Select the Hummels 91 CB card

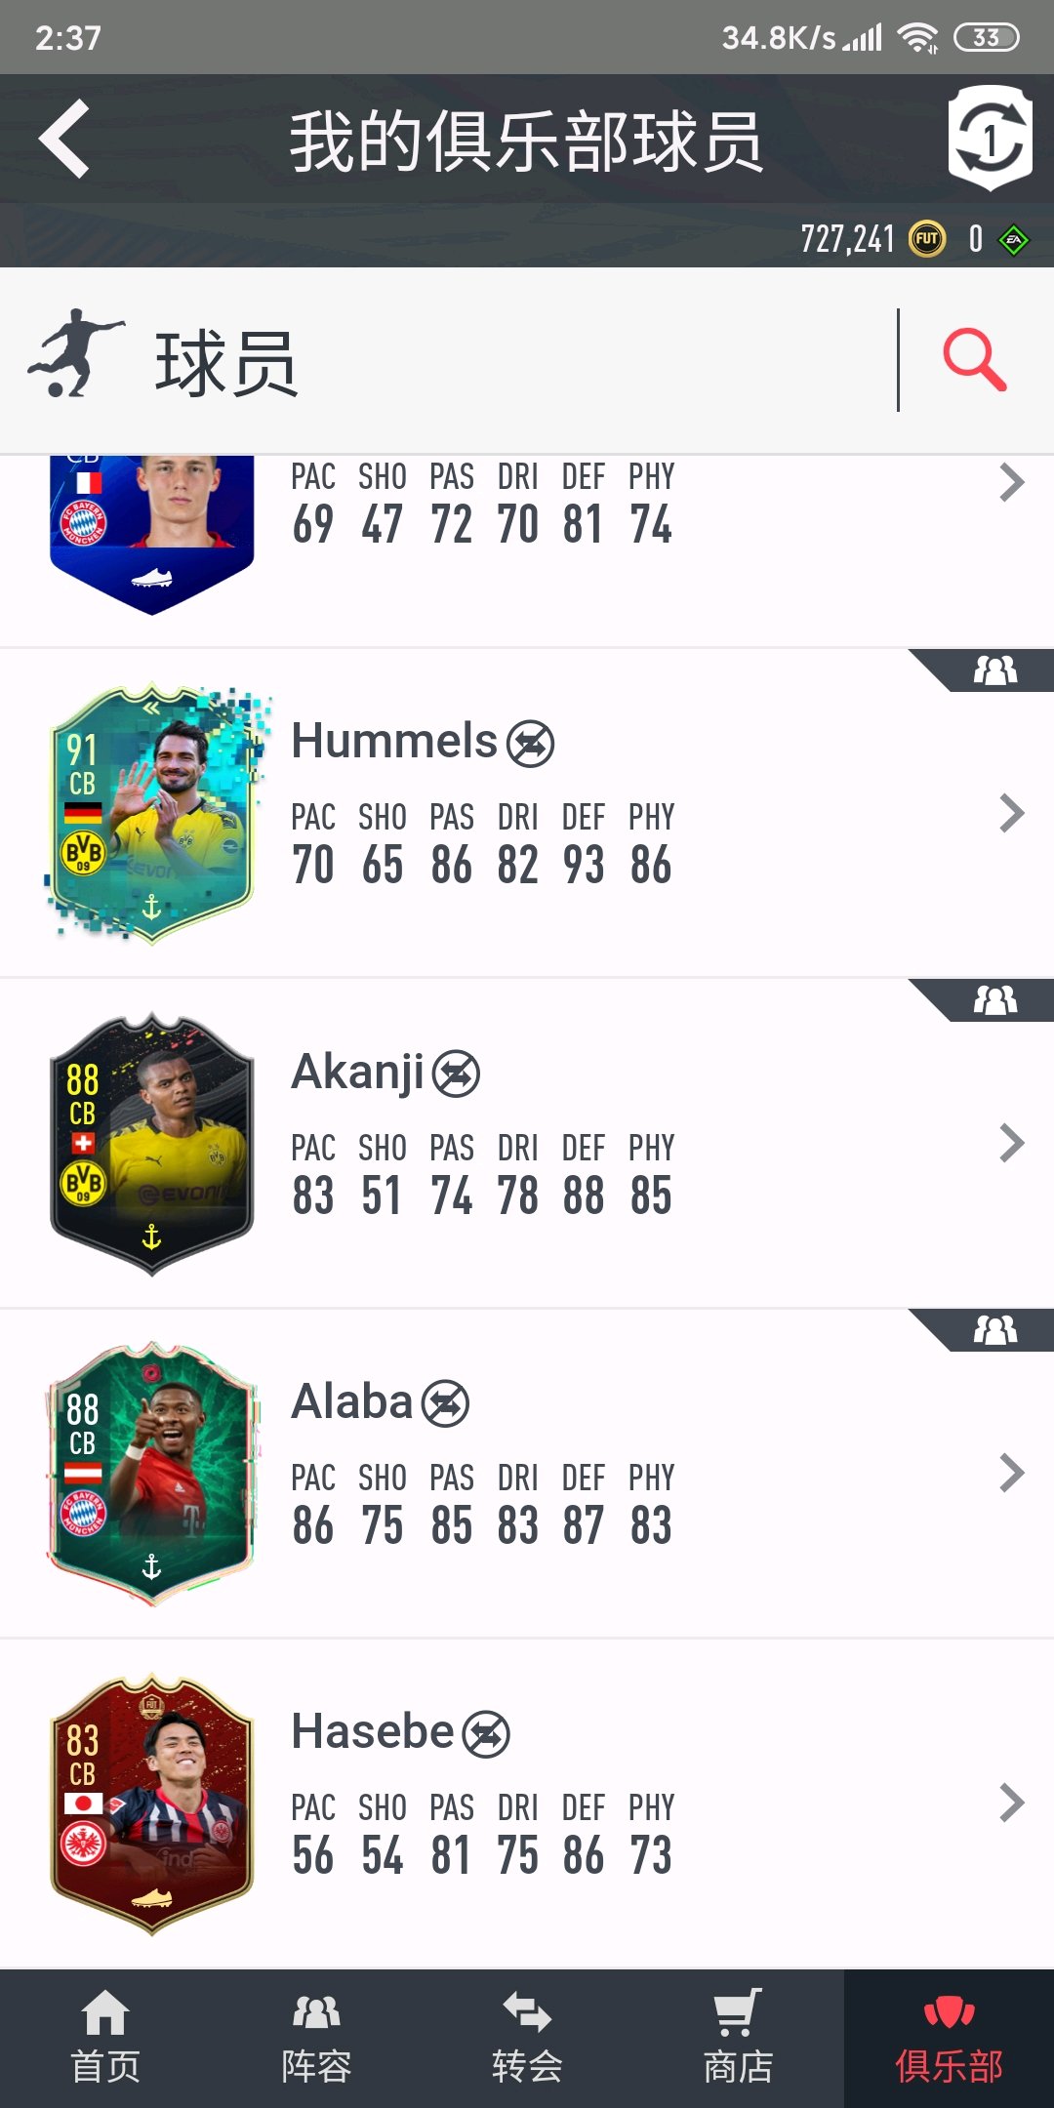tap(153, 813)
